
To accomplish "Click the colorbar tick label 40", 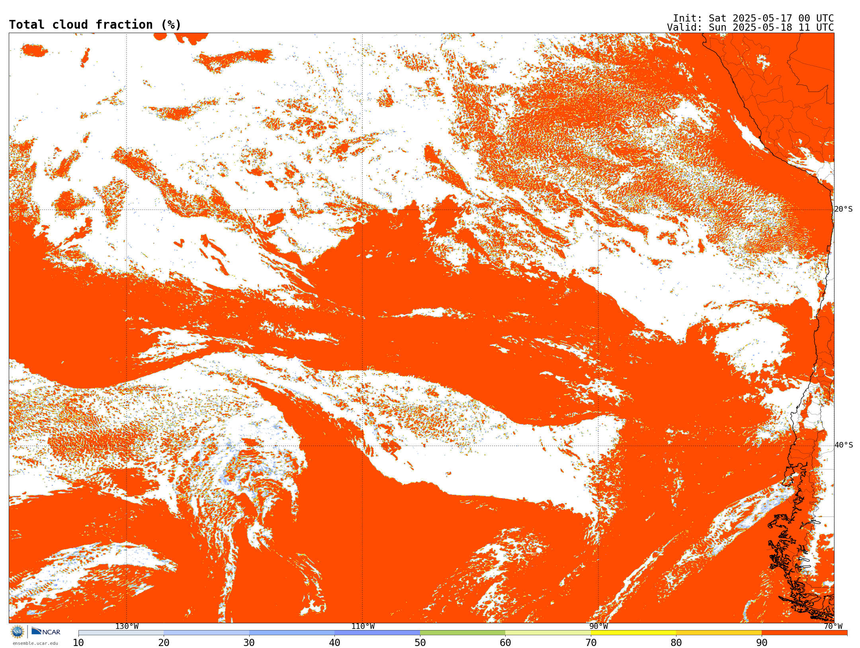I will point(334,643).
